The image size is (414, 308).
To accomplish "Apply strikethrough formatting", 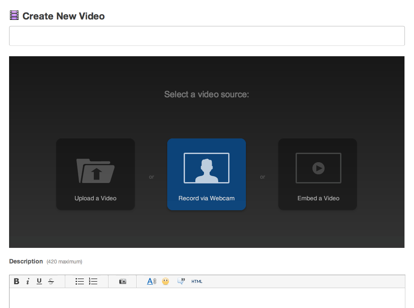I will point(51,282).
